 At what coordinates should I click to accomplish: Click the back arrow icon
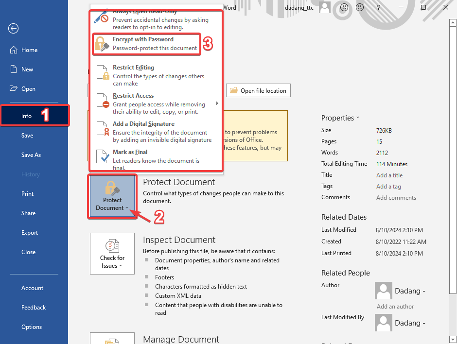(x=13, y=29)
